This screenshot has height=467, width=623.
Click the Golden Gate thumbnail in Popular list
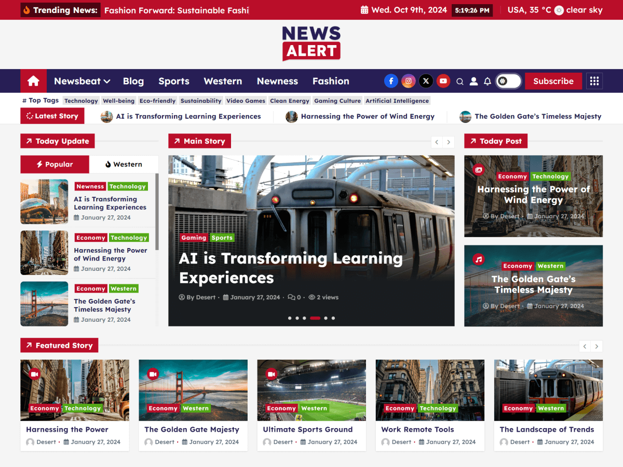click(44, 304)
